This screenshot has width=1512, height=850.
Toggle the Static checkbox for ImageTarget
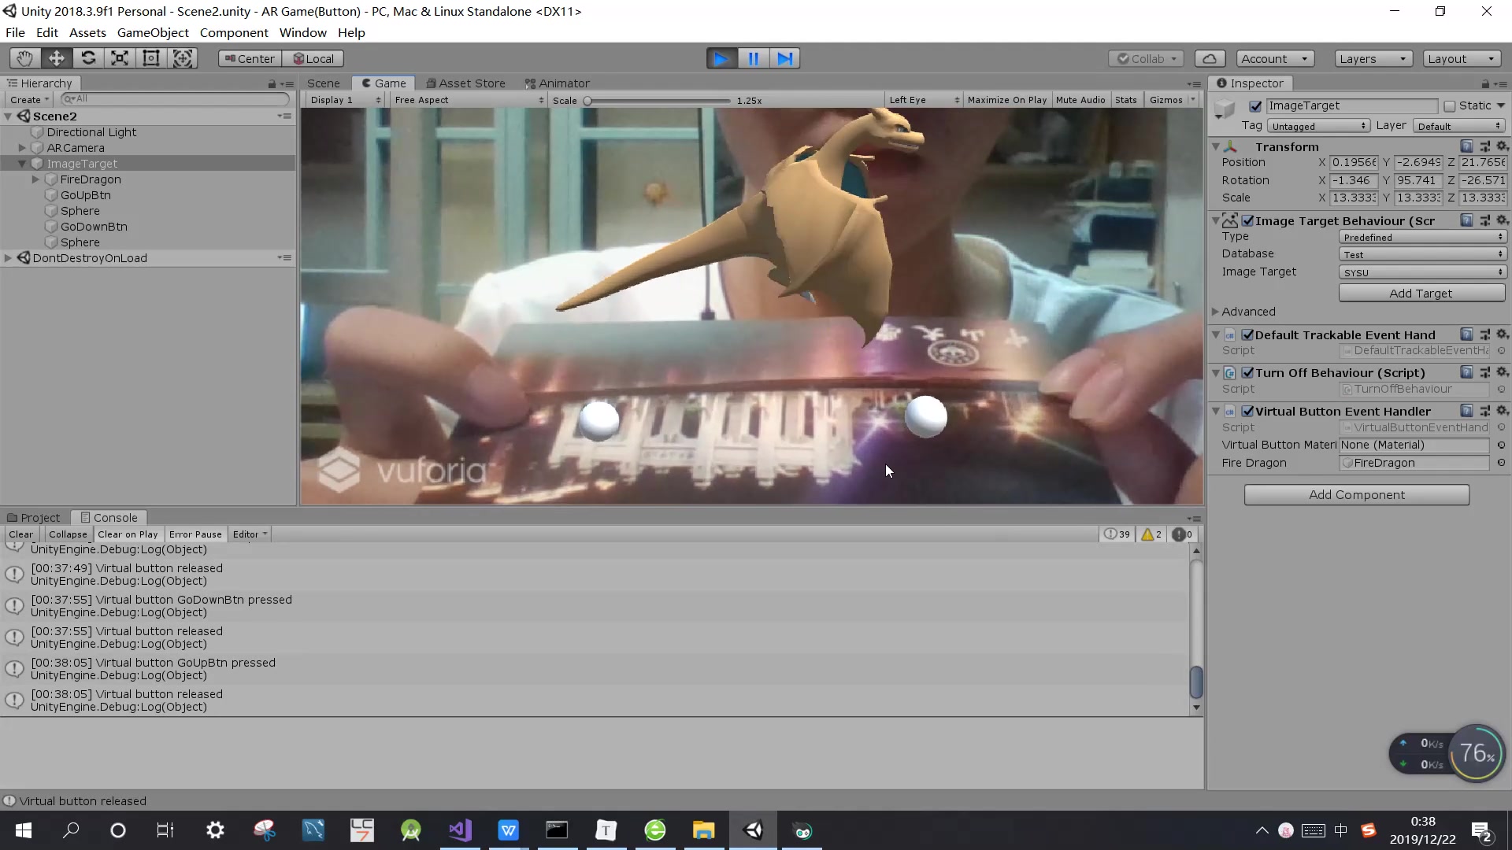1451,105
